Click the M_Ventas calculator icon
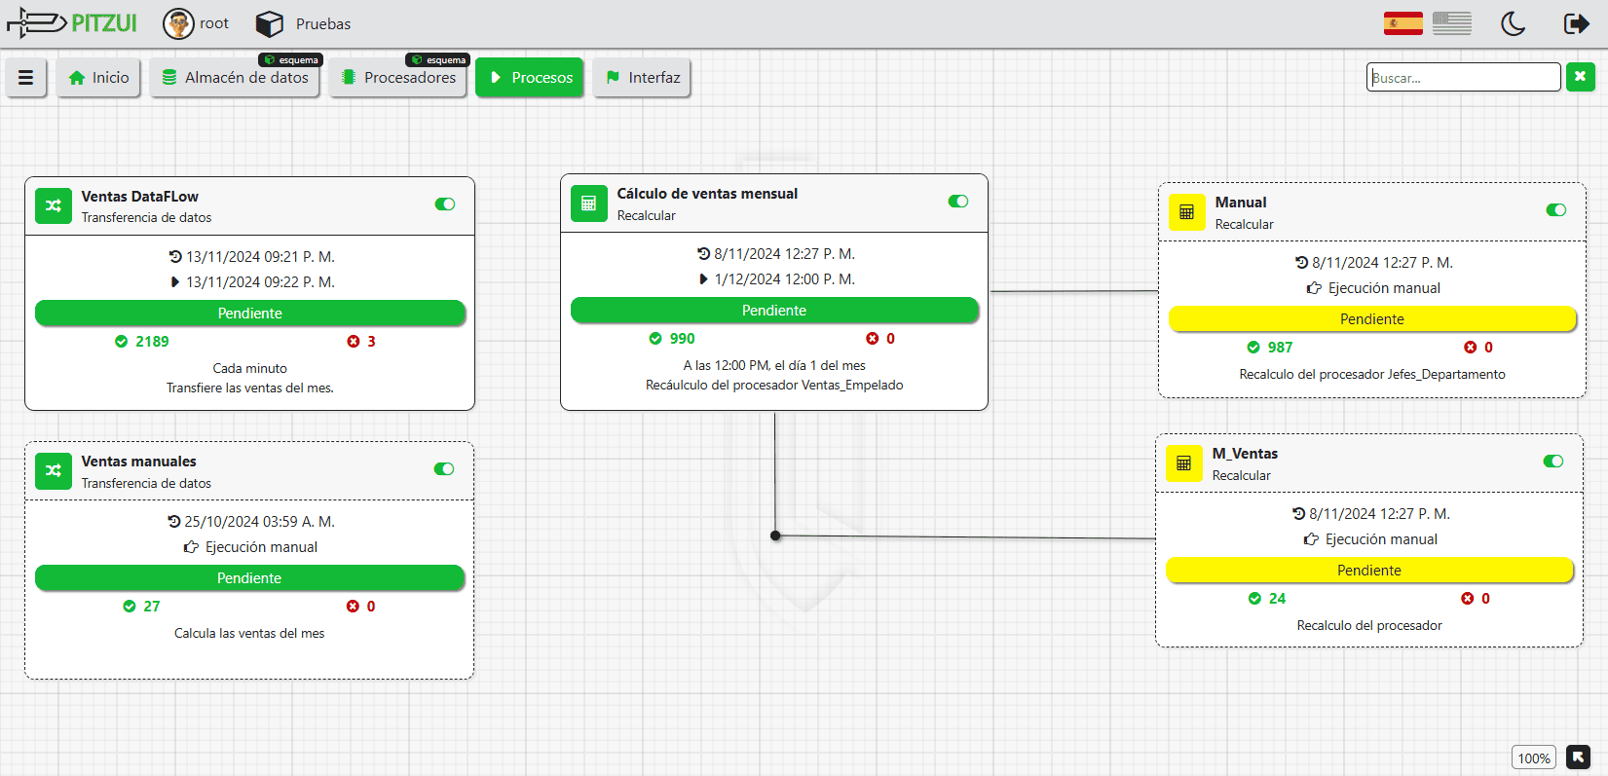 1183,463
